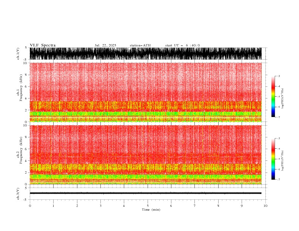Click the "6" kHz tick on ch.1 frequency axis
Viewport: 299px width, 231px height.
point(26,86)
